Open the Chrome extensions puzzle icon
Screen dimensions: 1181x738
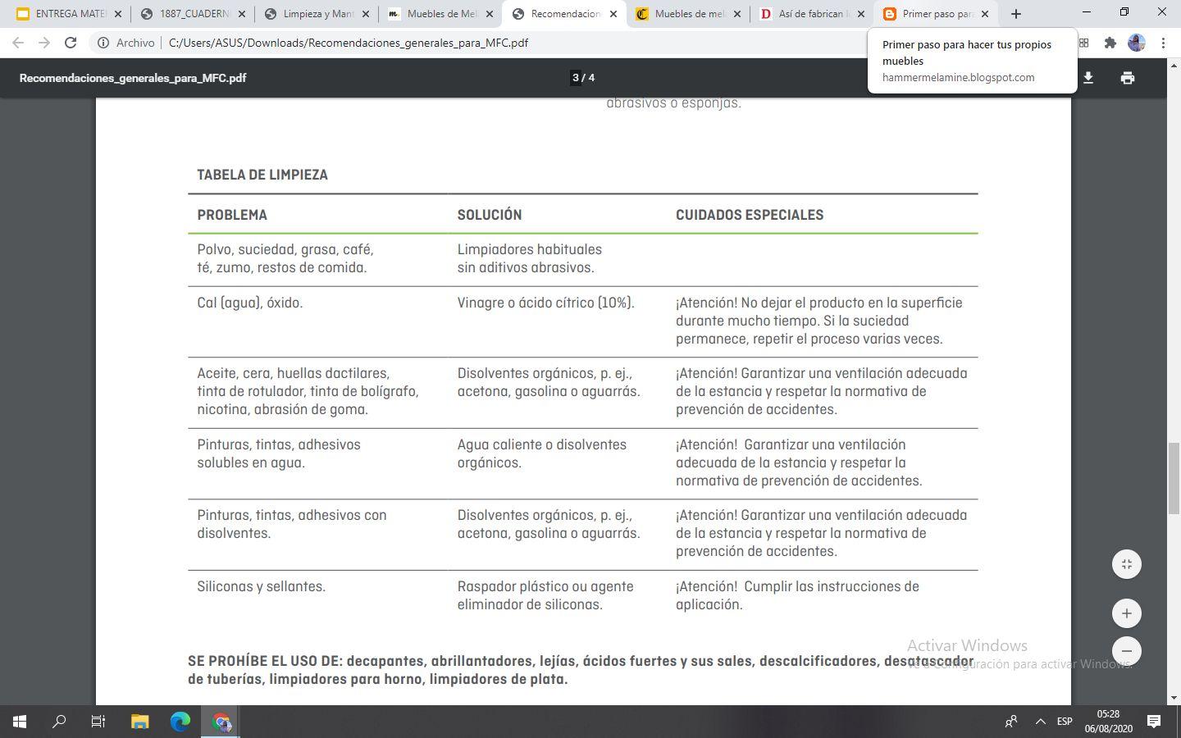[1110, 43]
